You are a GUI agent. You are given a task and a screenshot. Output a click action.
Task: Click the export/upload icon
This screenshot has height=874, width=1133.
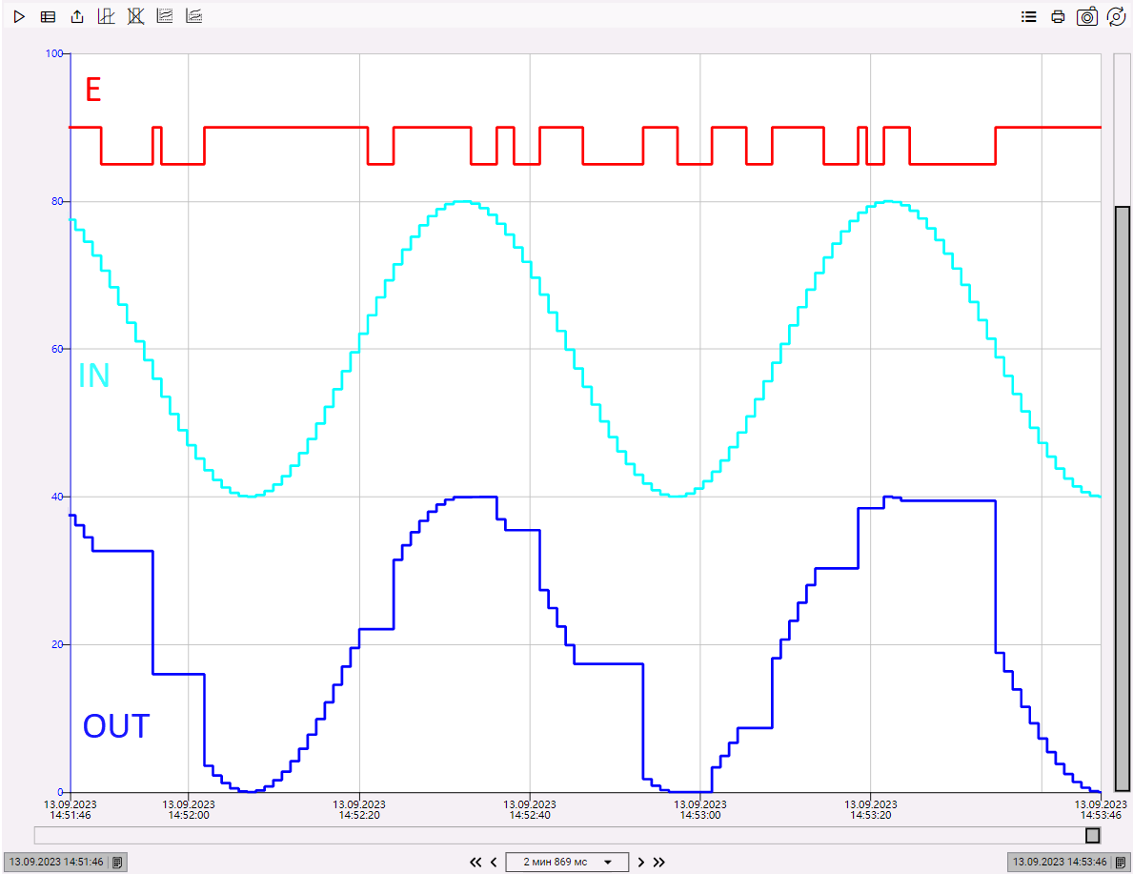coord(77,16)
